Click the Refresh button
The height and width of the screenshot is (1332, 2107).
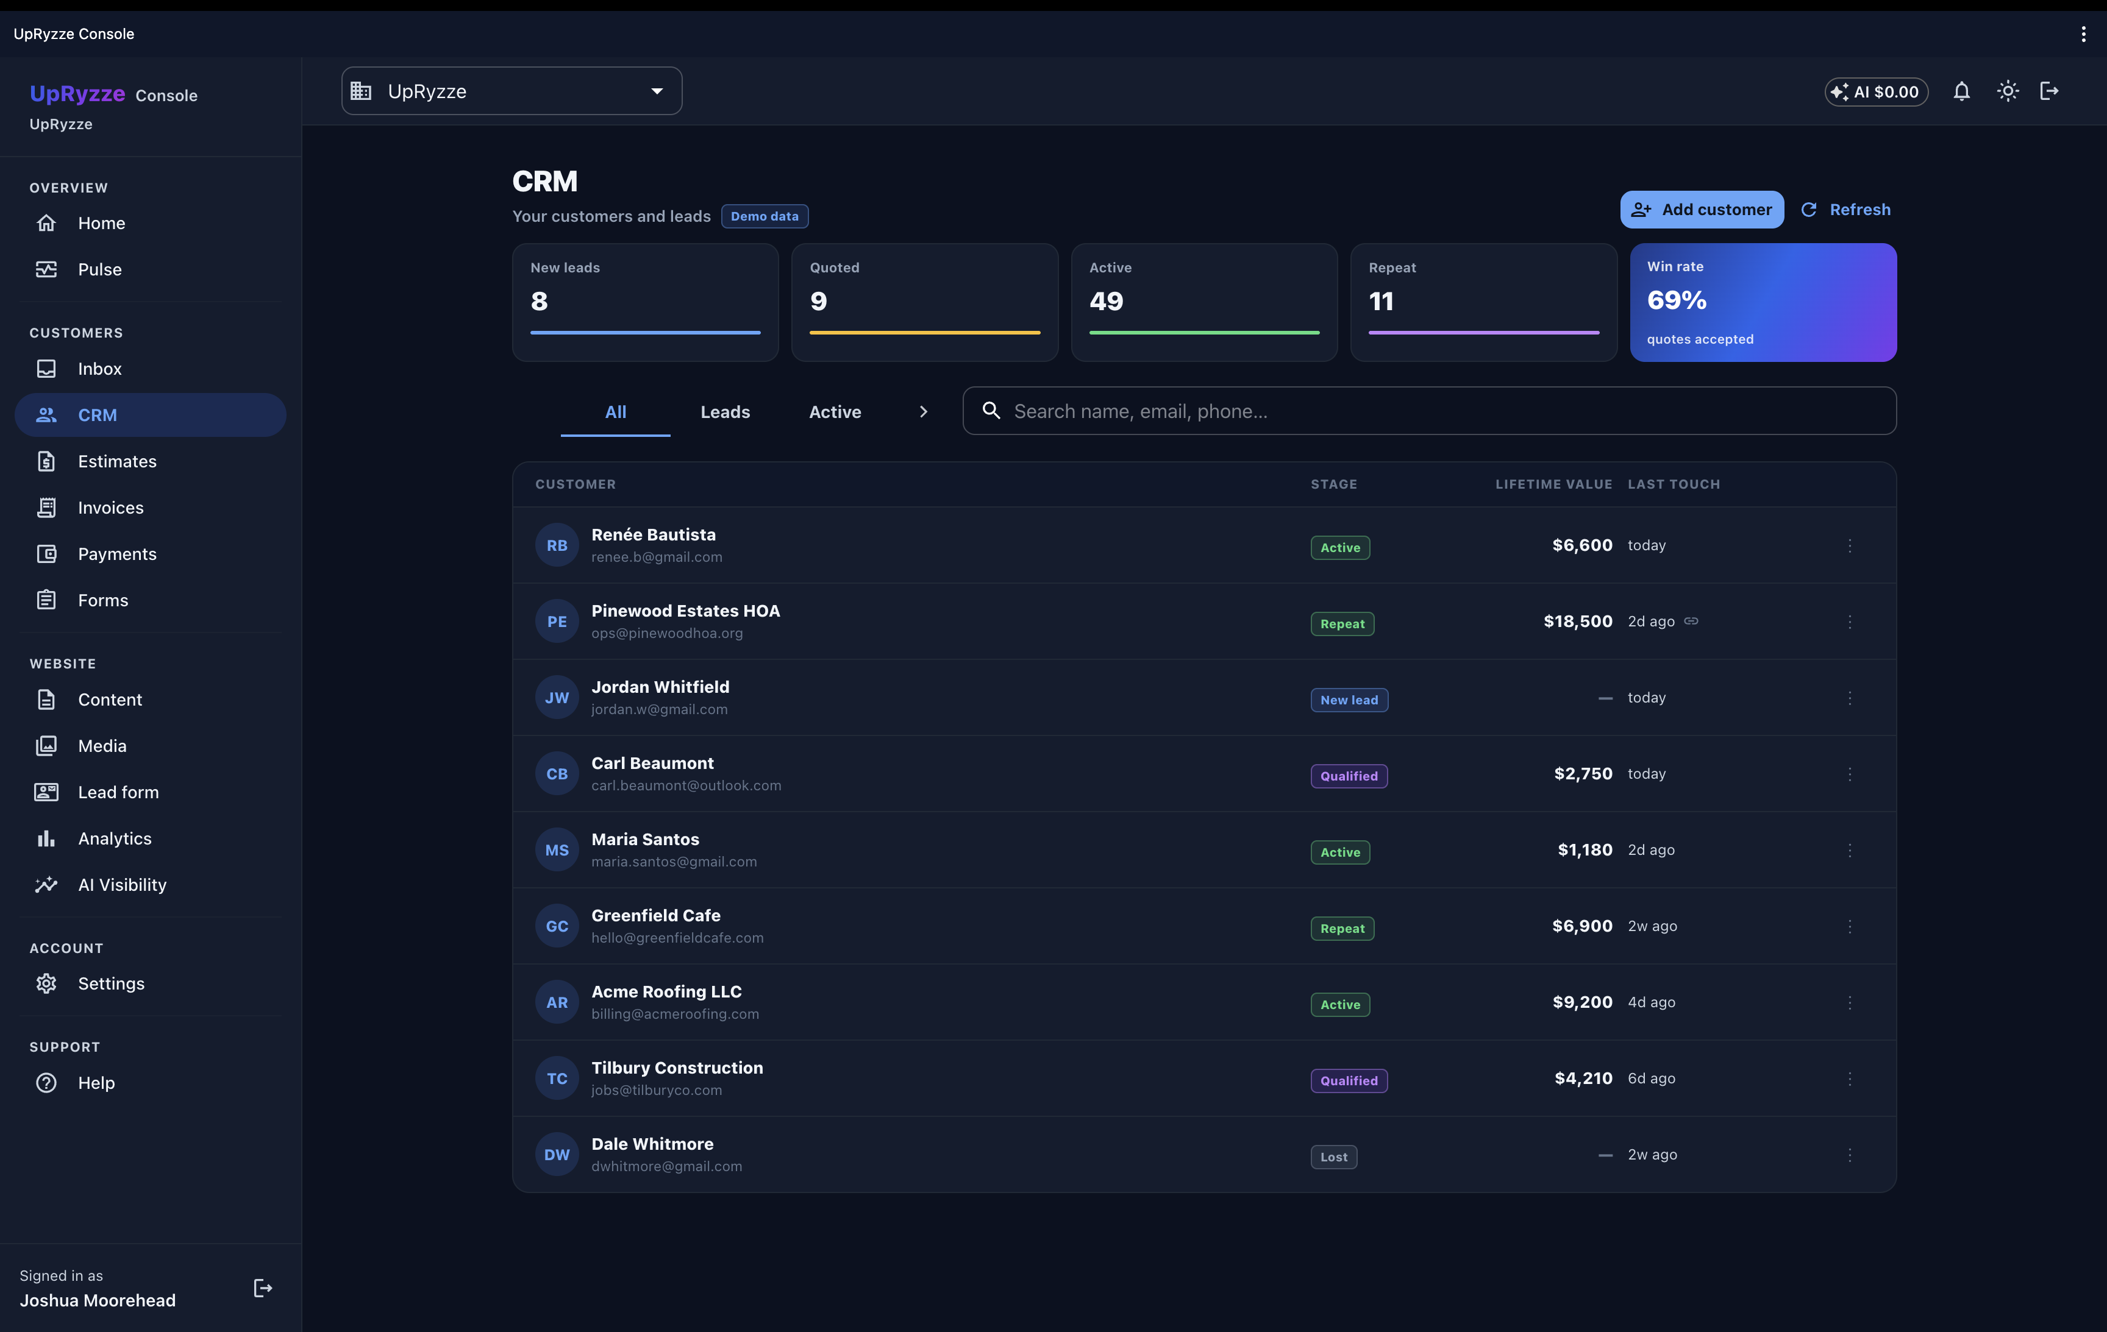pos(1845,209)
